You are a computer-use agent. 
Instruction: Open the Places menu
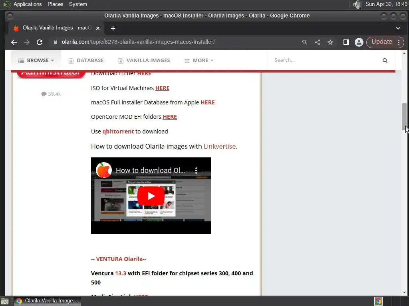pos(55,4)
